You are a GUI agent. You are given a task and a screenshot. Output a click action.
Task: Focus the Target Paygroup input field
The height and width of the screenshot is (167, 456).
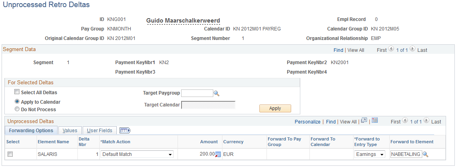click(197, 93)
